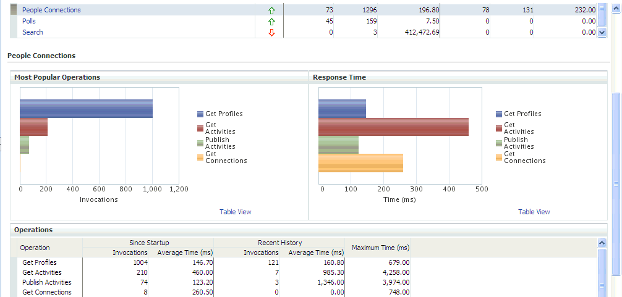Click Get Profiles swatch in Most Popular legend
622x297 pixels.
(200, 114)
